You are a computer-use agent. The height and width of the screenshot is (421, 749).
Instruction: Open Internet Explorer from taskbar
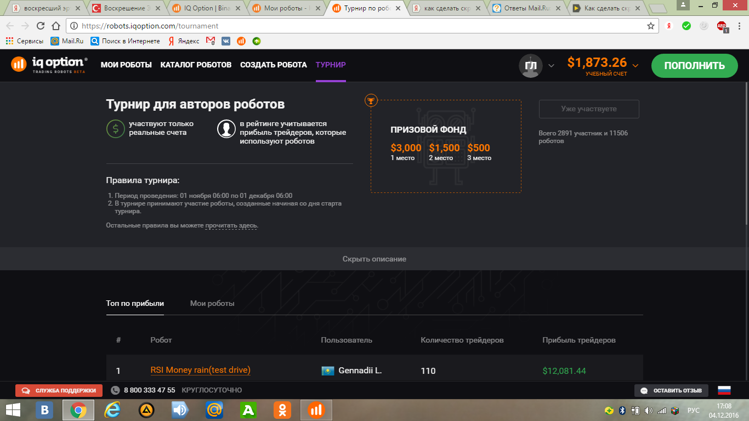coord(112,410)
